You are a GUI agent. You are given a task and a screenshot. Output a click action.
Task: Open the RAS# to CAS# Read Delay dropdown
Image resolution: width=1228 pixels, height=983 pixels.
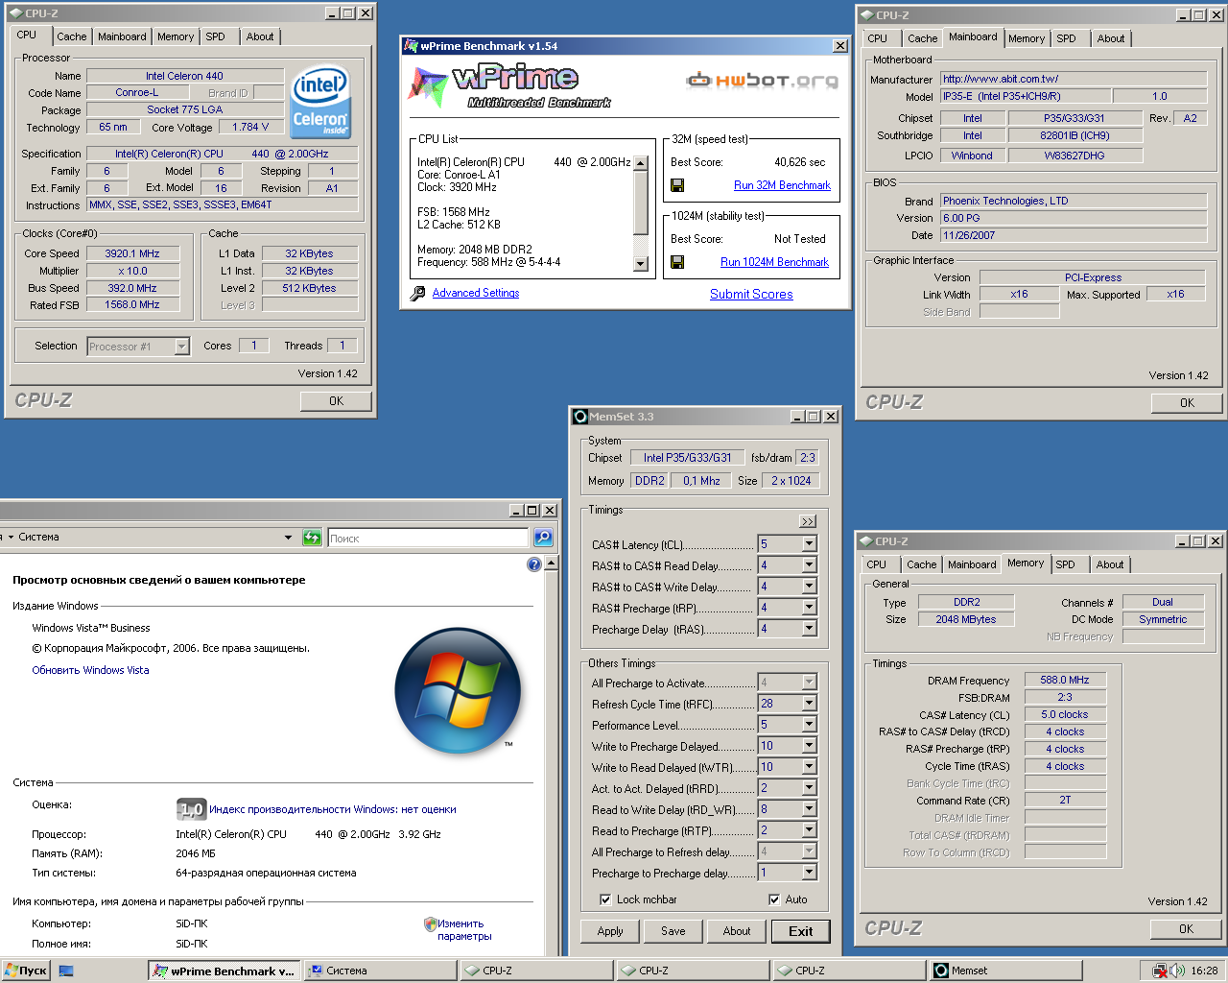point(809,564)
